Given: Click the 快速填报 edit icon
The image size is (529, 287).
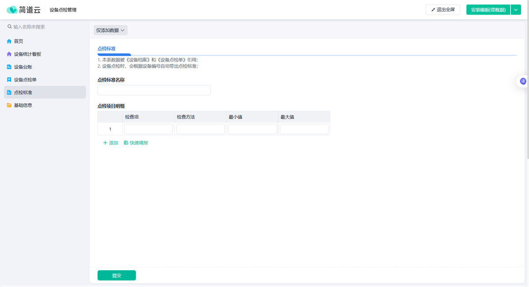Looking at the screenshot, I should pyautogui.click(x=126, y=143).
